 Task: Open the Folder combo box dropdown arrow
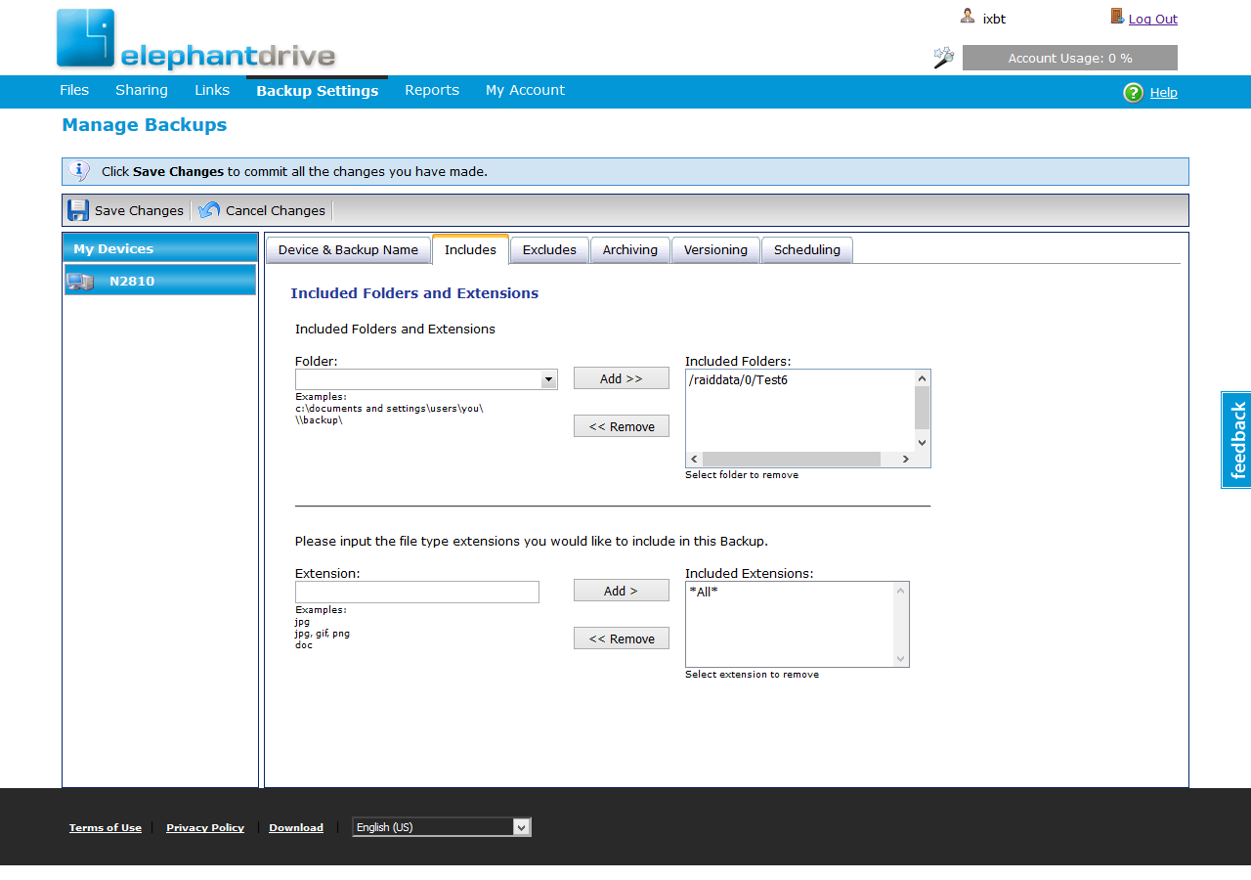point(549,379)
